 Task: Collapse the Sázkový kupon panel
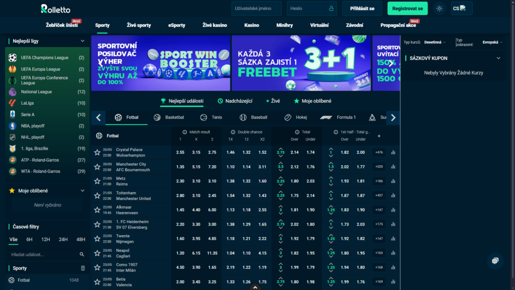498,58
